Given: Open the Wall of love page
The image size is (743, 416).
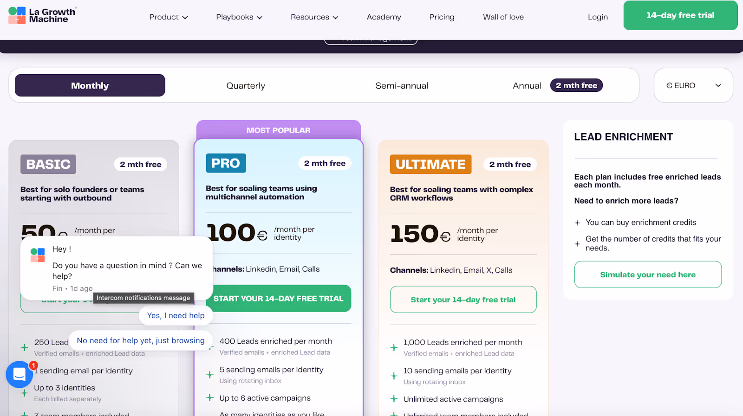Looking at the screenshot, I should 503,17.
